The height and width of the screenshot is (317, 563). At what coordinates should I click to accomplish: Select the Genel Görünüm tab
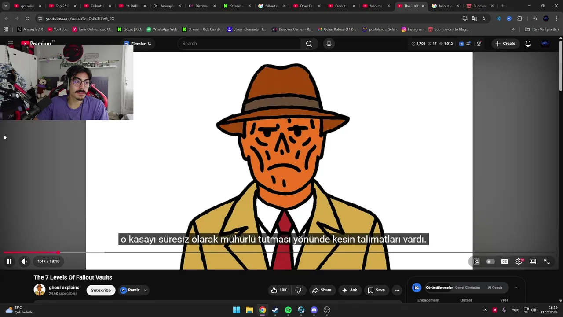468,288
